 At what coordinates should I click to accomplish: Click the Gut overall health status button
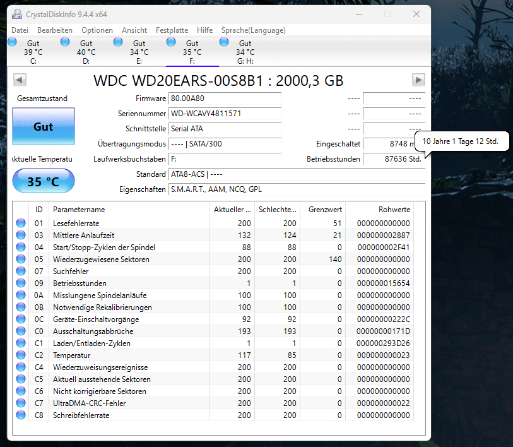(x=44, y=126)
